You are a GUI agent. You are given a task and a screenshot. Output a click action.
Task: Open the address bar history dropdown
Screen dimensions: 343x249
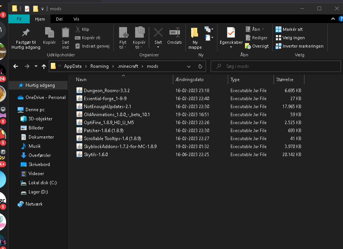(189, 66)
